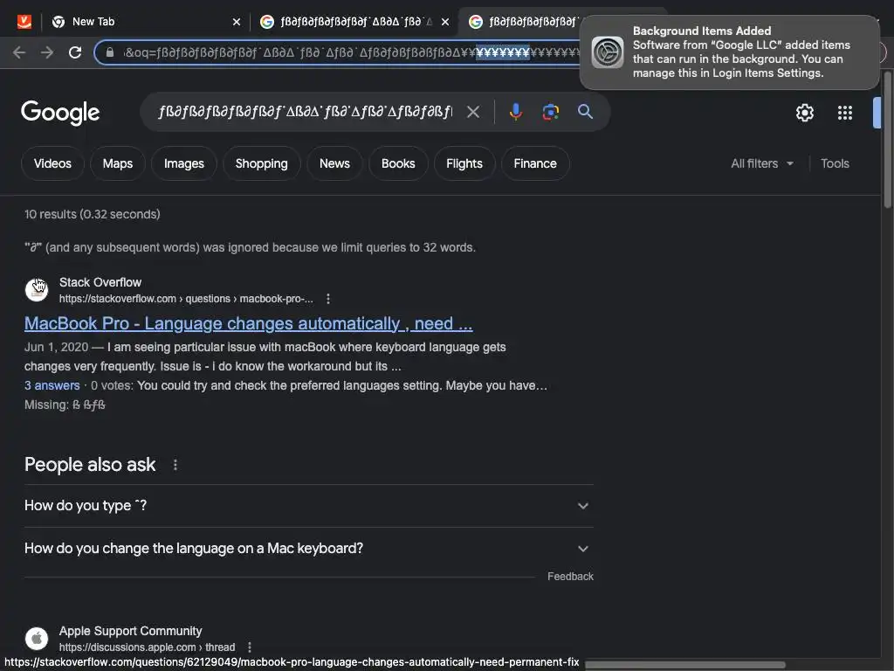
Task: Expand 'How do you type ˆ?' question
Action: tap(308, 506)
